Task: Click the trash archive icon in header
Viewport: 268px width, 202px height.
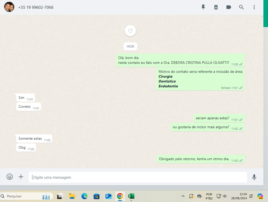Action: (216, 7)
